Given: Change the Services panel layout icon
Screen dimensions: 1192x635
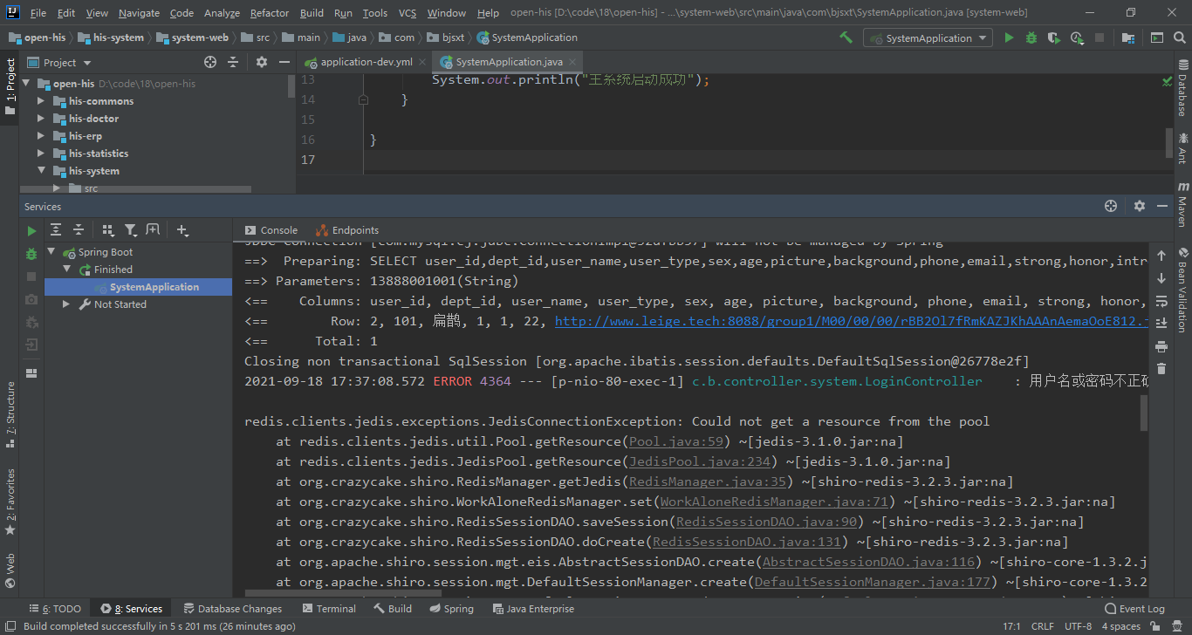Looking at the screenshot, I should 31,372.
